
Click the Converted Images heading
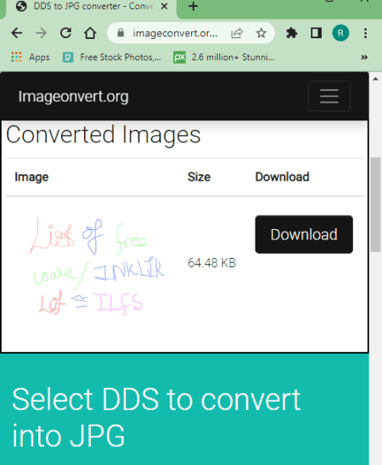104,135
